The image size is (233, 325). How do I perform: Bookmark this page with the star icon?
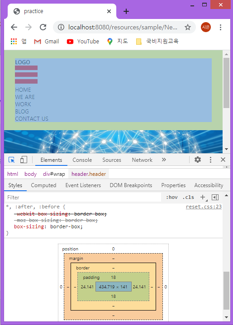[x=188, y=27]
